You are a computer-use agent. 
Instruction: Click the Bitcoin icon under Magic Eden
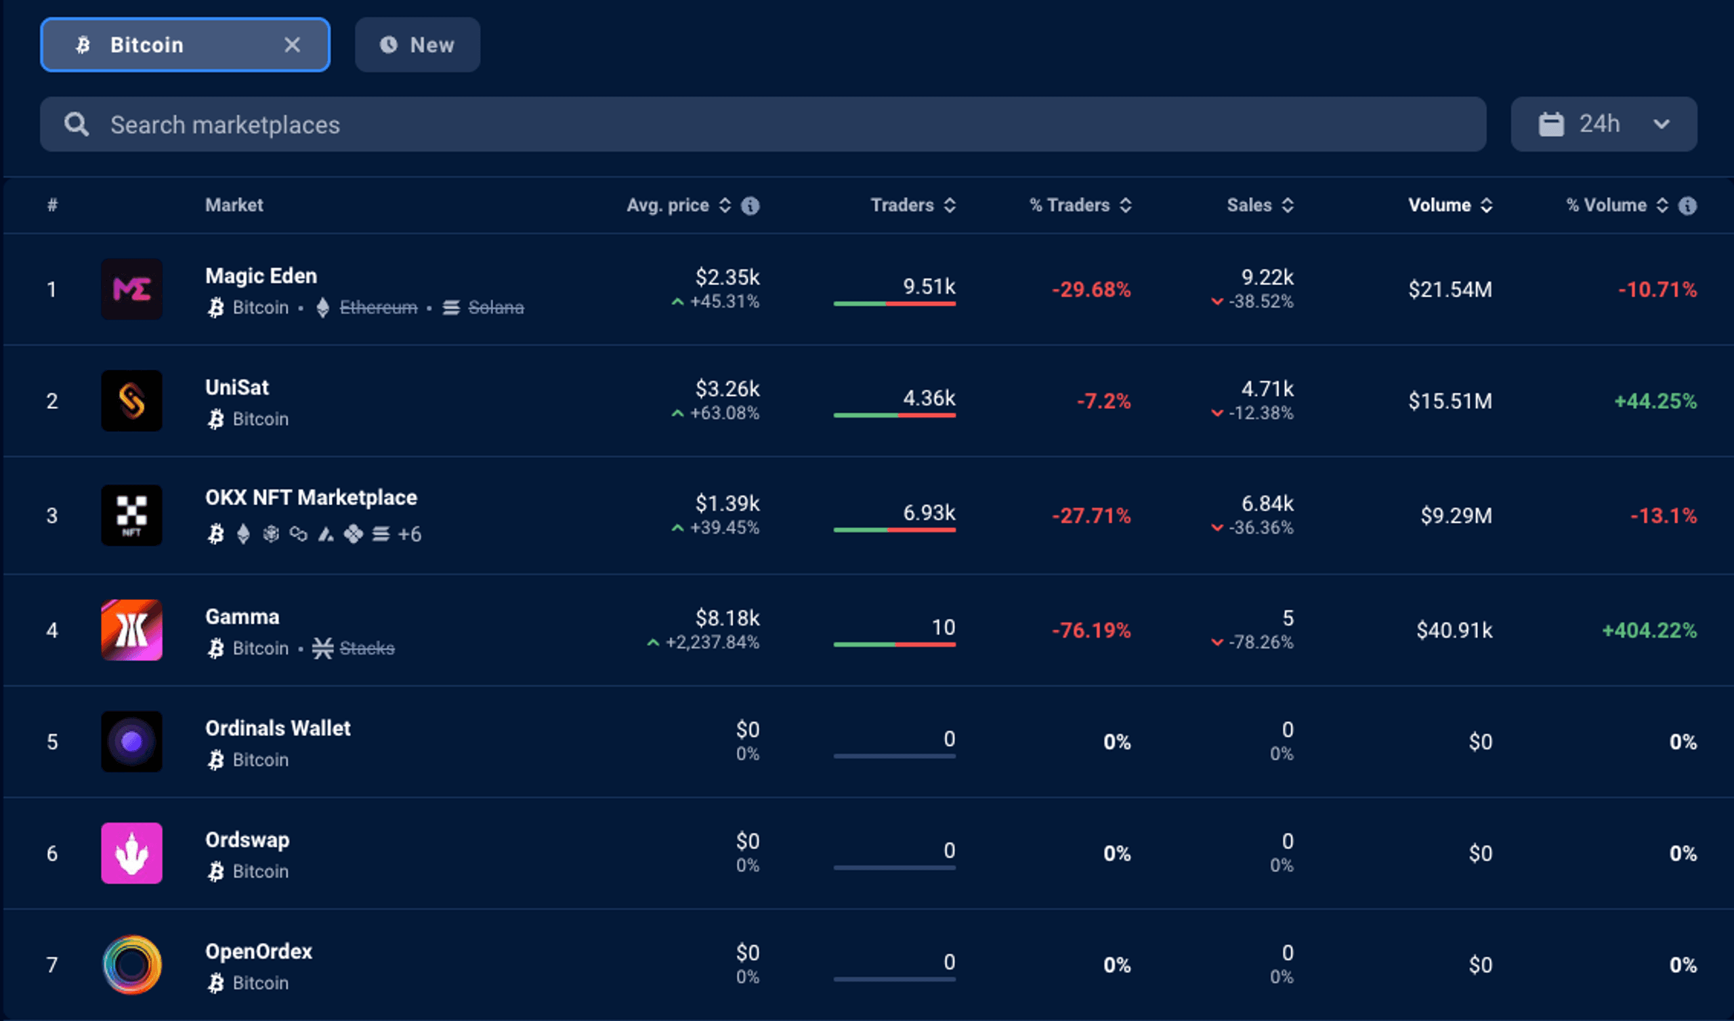(x=215, y=307)
